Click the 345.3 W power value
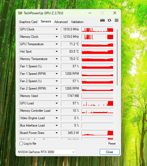This screenshot has height=166, width=147. click(x=70, y=133)
